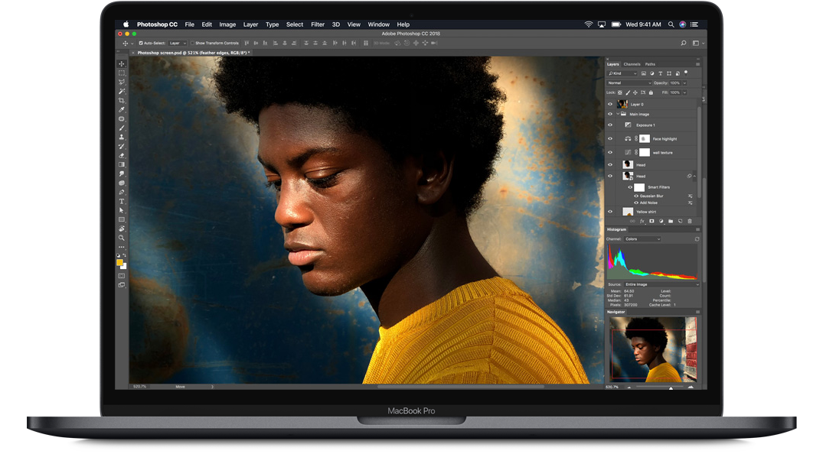Click the foreground yellow color swatch
823x454 pixels.
click(119, 262)
